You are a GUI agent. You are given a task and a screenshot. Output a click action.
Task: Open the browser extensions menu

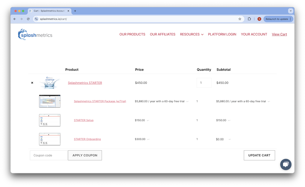click(249, 19)
